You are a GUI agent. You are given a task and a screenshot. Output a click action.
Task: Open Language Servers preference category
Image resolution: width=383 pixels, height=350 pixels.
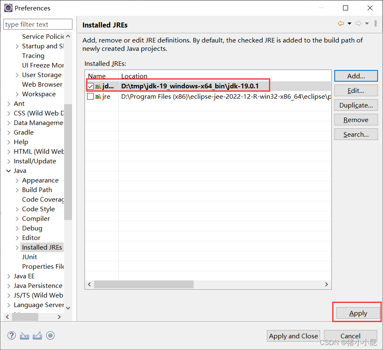[39, 305]
